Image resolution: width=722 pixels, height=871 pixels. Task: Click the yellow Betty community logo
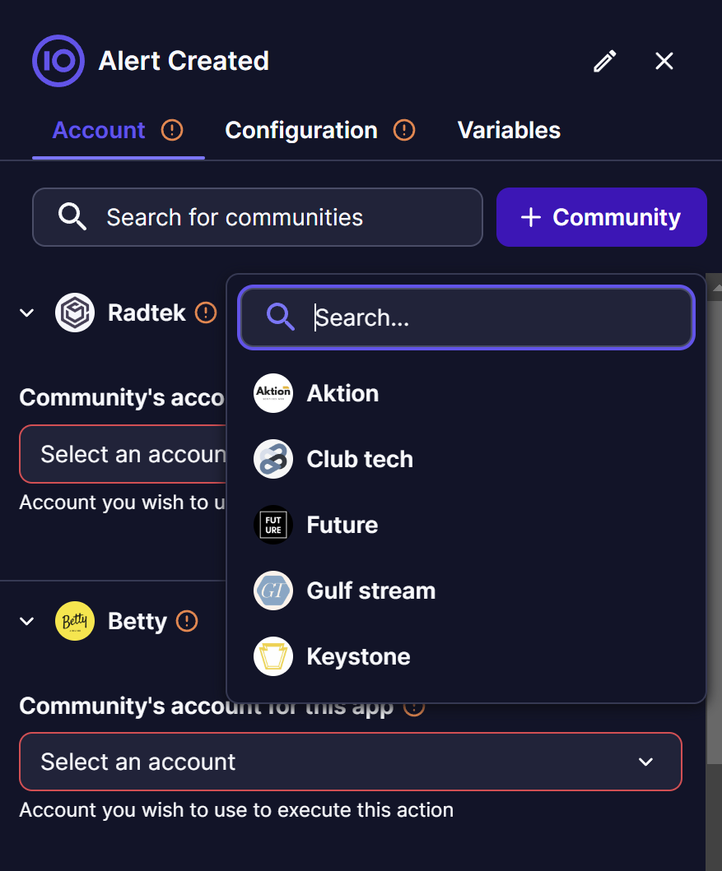click(x=75, y=621)
